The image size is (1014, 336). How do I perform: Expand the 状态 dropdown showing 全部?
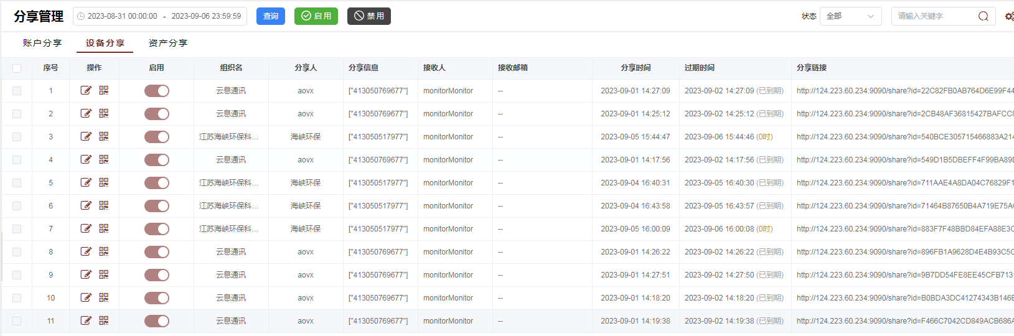[x=850, y=16]
